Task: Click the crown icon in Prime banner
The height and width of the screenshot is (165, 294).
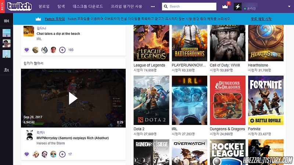Action: [x=38, y=19]
